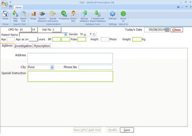Click the Add Visit button

95,130
